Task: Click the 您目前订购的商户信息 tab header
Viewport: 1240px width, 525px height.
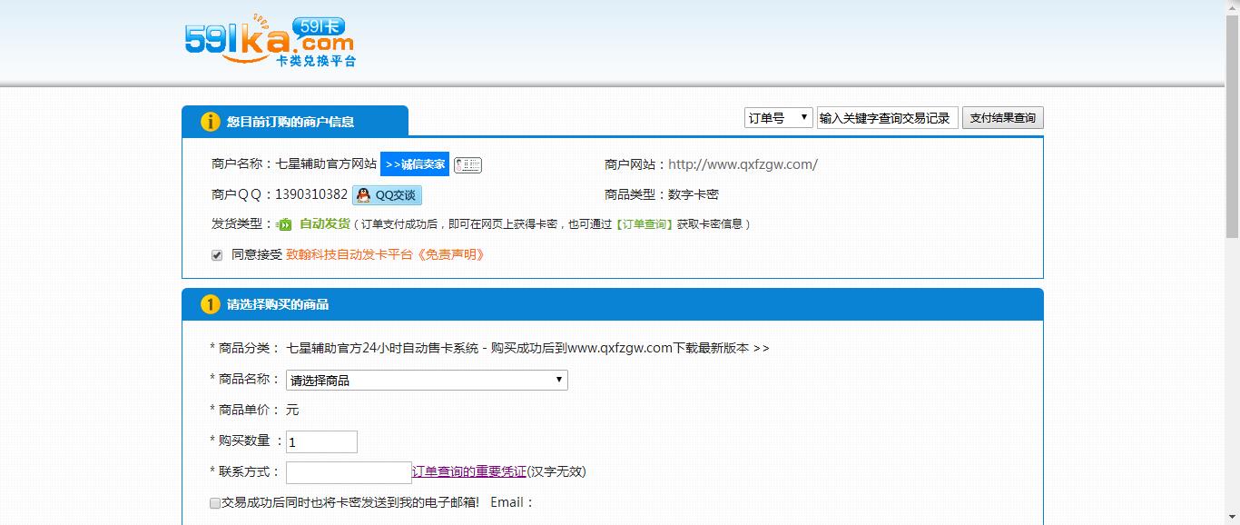Action: [x=295, y=122]
